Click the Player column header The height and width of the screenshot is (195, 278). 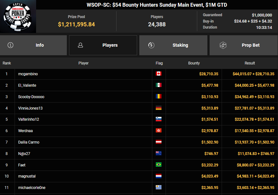click(84, 63)
